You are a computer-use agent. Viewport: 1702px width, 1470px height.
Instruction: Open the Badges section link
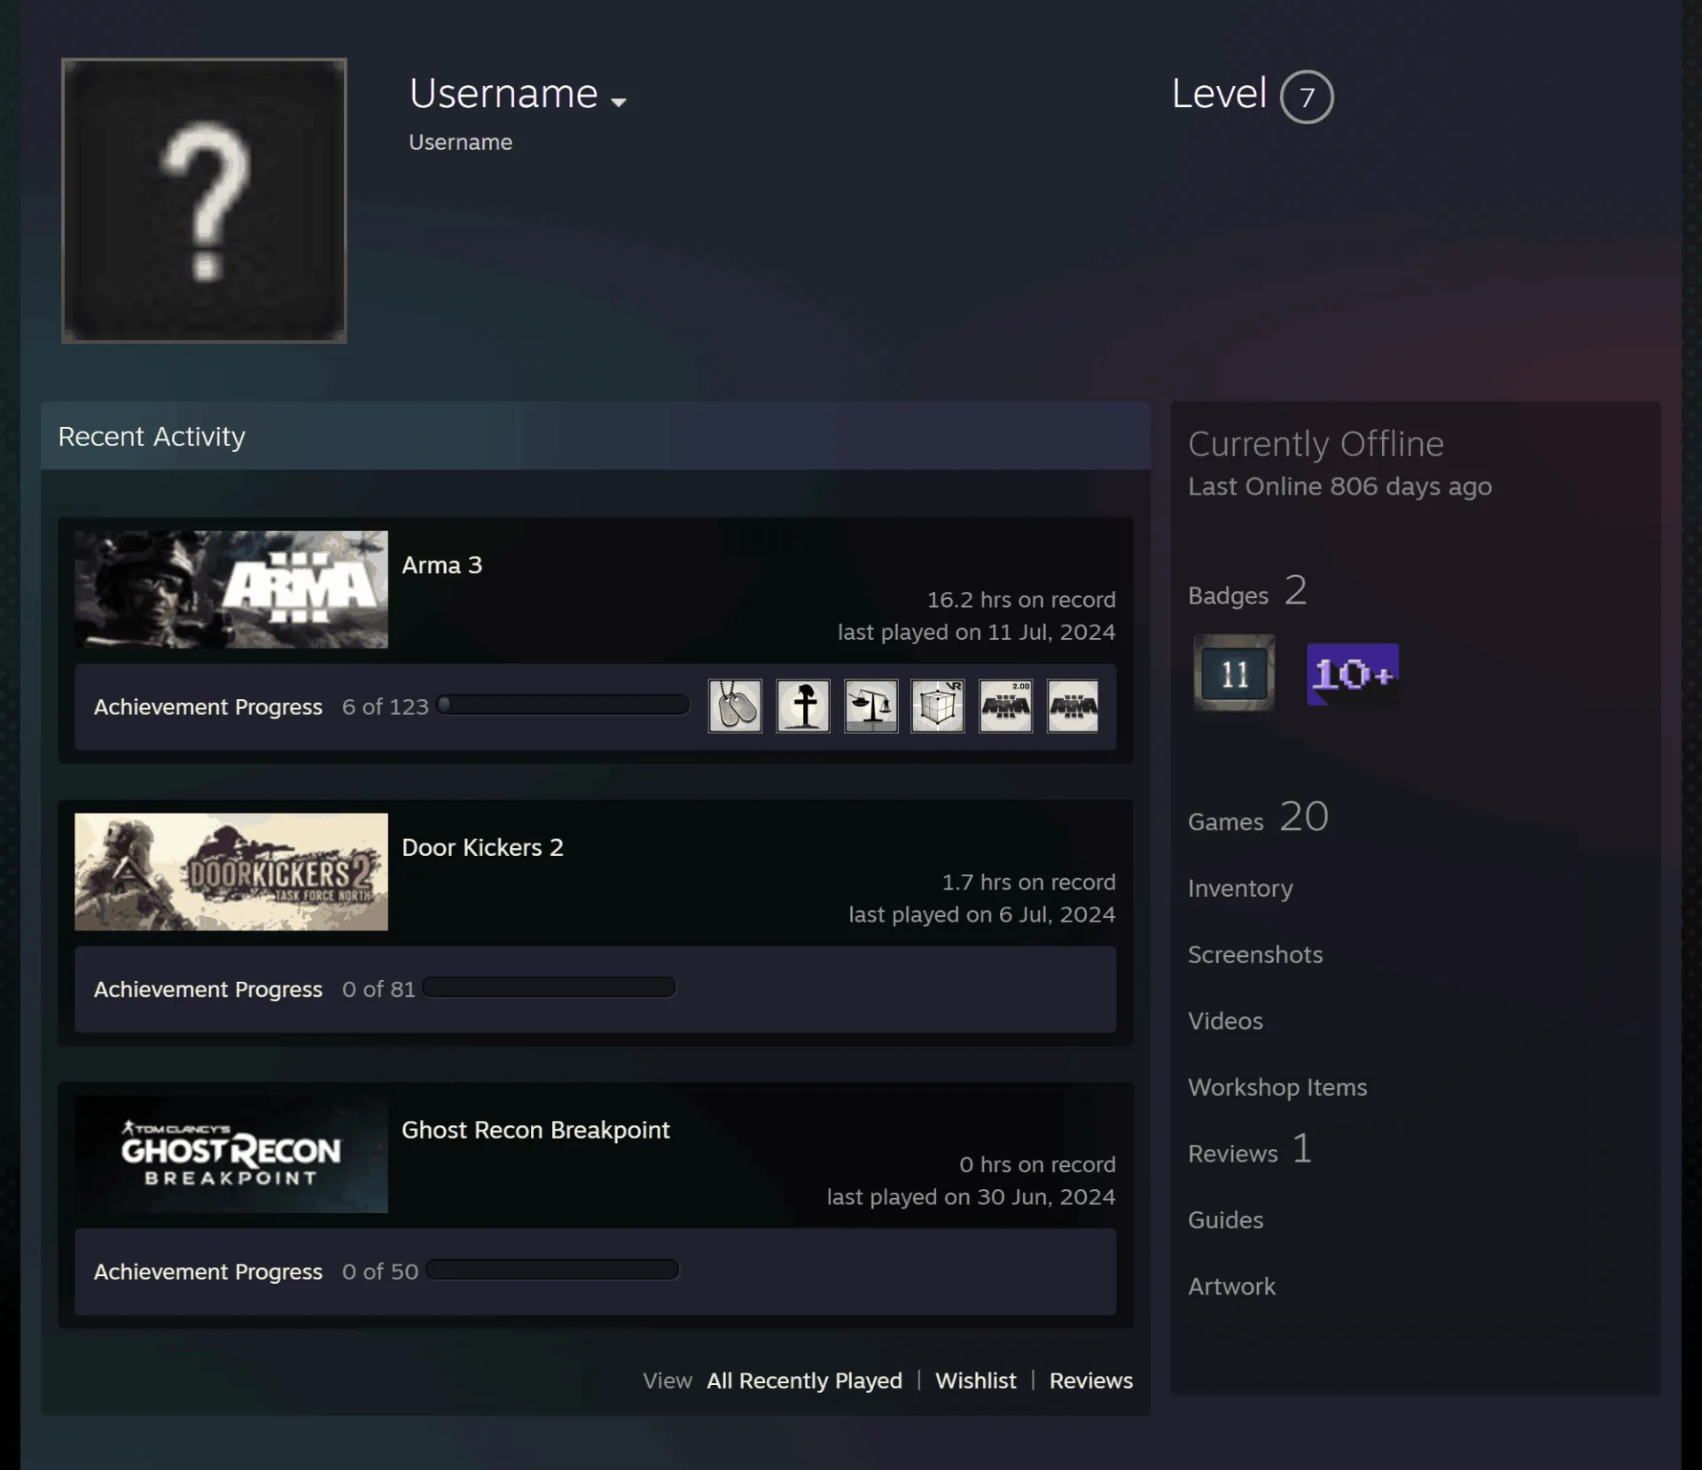(x=1248, y=592)
